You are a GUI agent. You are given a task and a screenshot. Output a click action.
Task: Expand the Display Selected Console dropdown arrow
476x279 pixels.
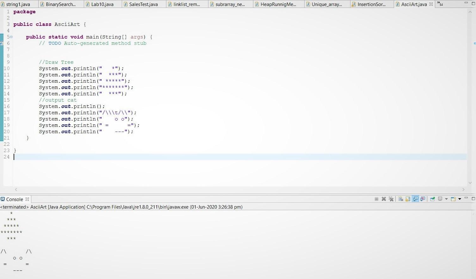click(446, 199)
